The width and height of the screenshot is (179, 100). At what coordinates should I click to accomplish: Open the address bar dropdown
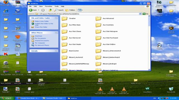[140, 14]
